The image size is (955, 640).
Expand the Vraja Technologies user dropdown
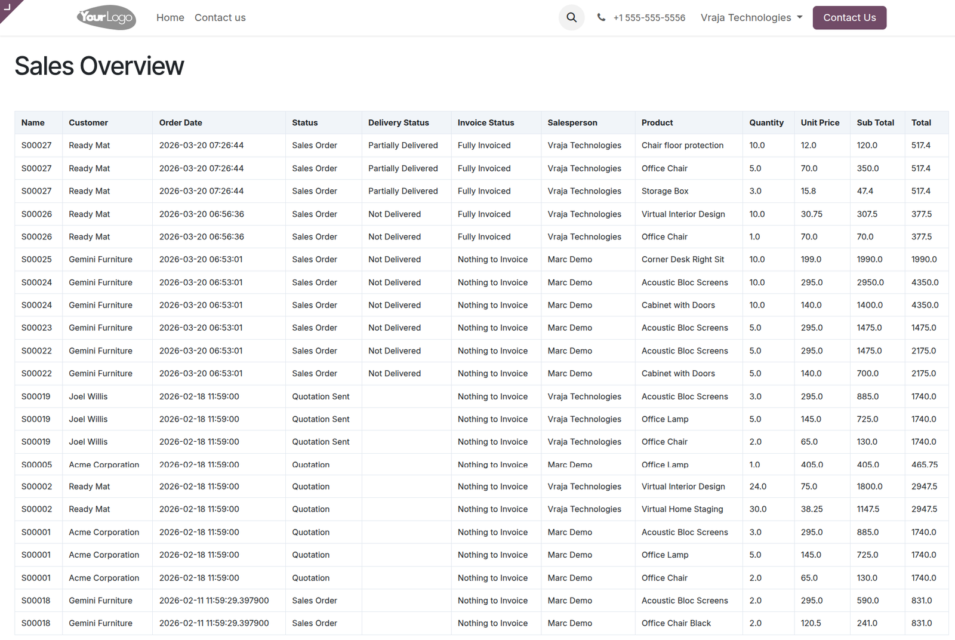751,17
